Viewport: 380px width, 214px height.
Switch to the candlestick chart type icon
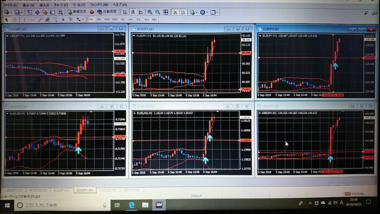pyautogui.click(x=133, y=12)
